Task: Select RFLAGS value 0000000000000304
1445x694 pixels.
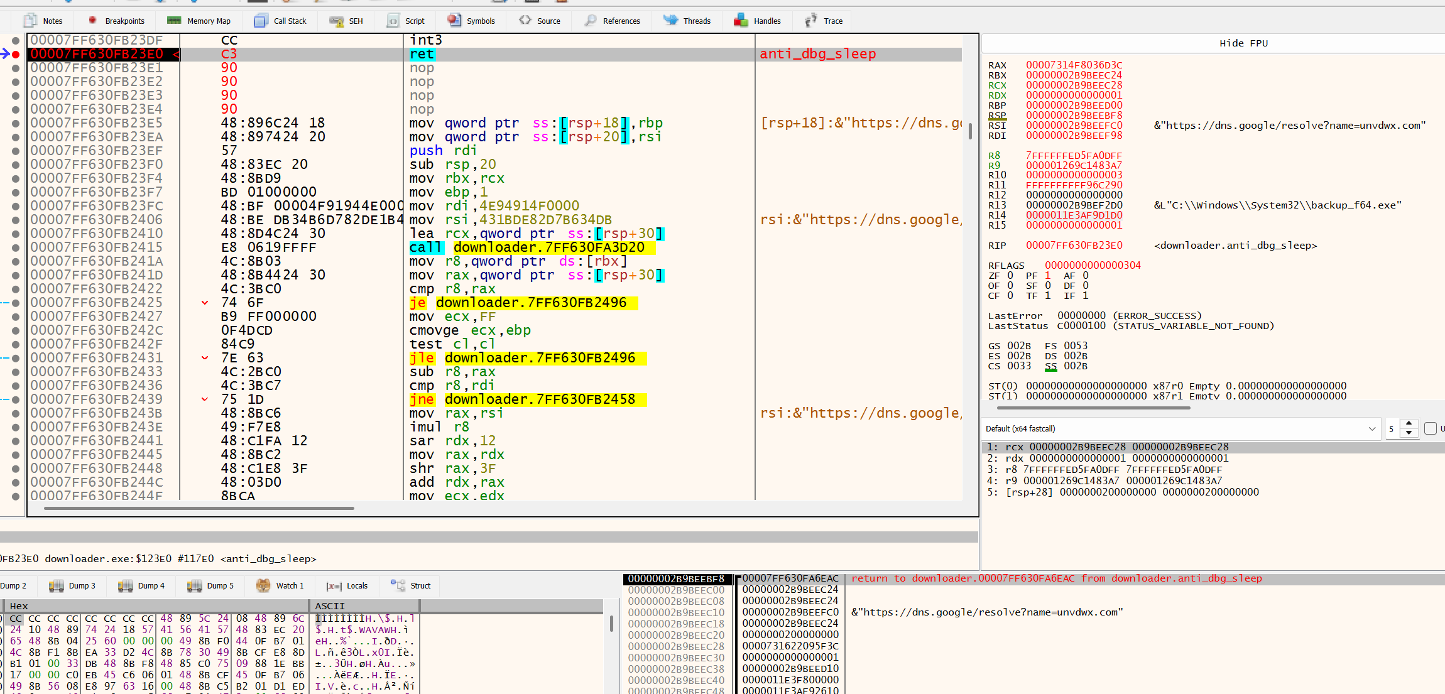Action: 1093,266
